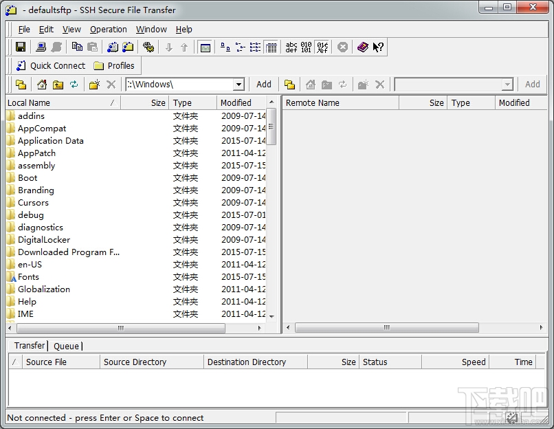Select Auto transfer mode icon

click(x=322, y=47)
